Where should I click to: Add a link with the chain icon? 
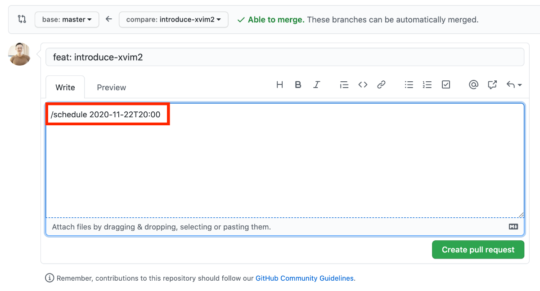[x=381, y=84]
